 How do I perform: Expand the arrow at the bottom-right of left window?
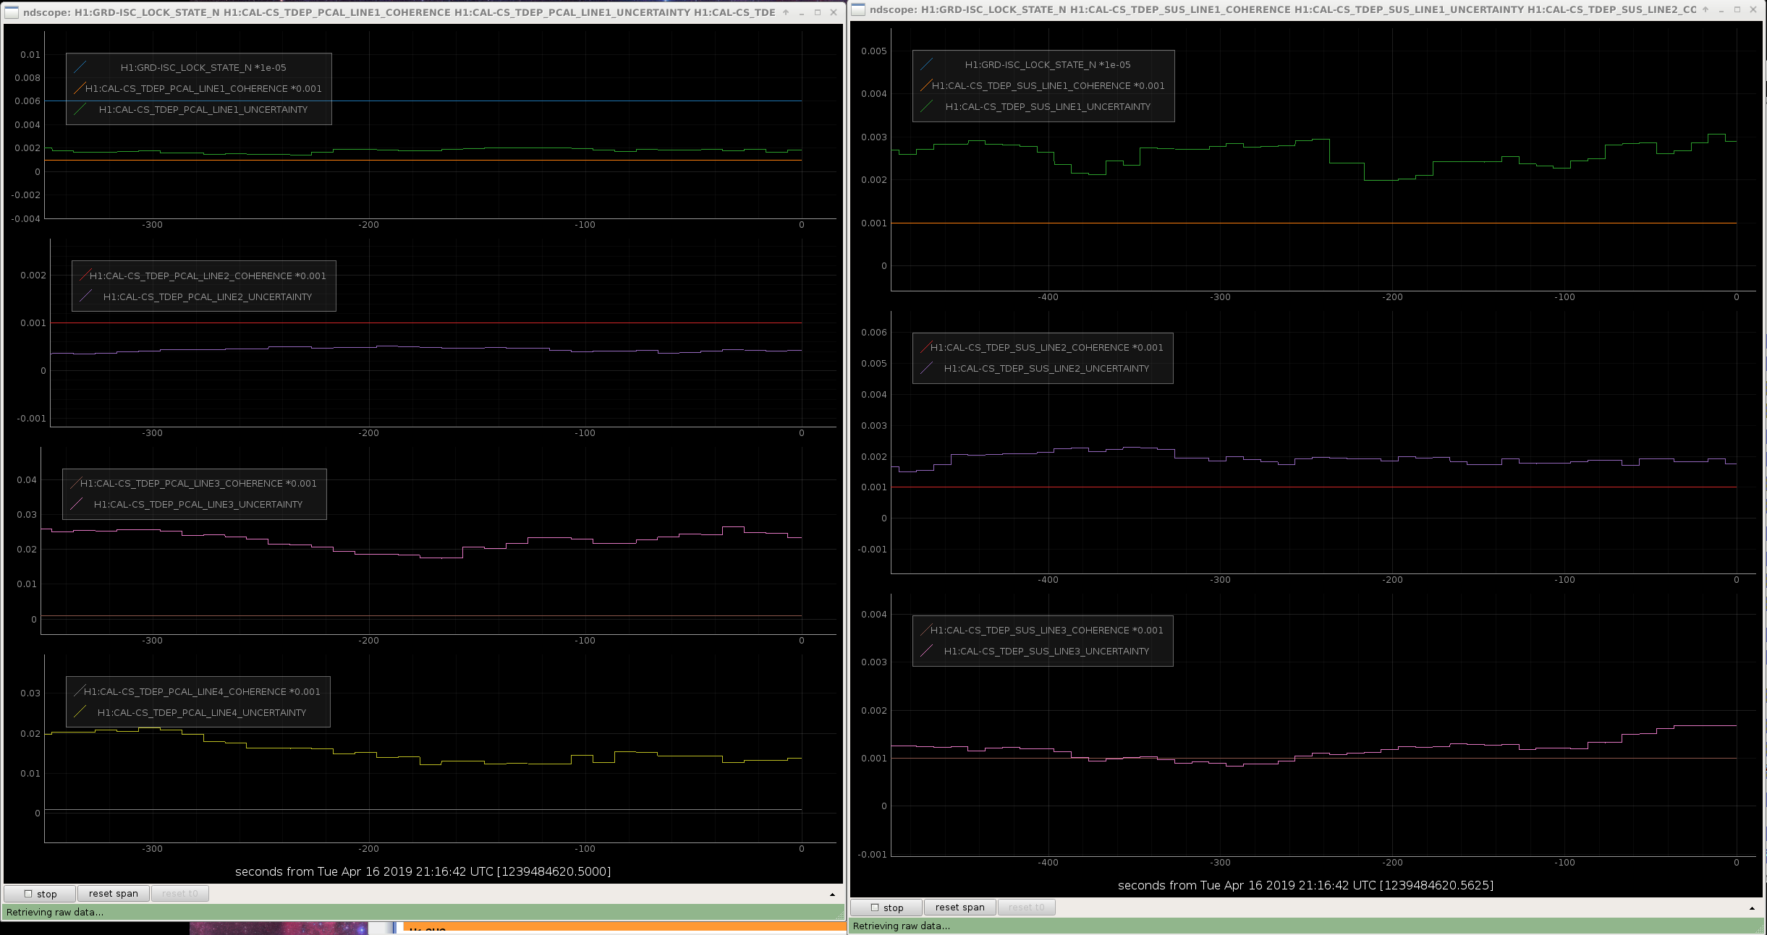coord(832,895)
